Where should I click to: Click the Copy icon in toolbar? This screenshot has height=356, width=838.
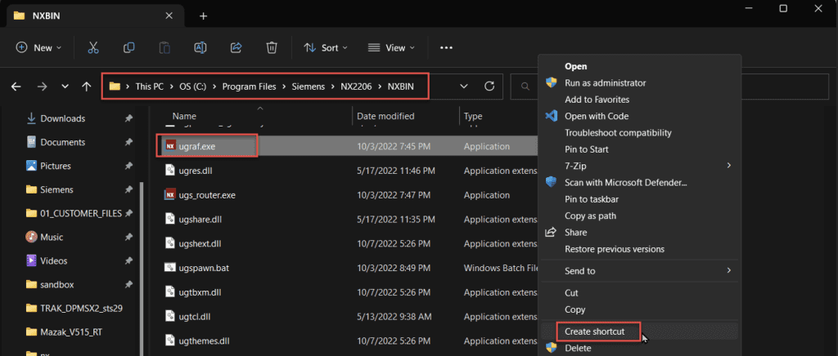pyautogui.click(x=128, y=47)
